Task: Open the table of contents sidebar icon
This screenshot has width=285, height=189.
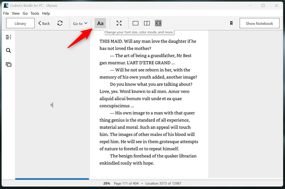Action: 8,37
